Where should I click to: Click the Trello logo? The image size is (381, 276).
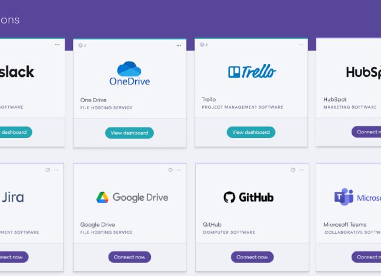pyautogui.click(x=252, y=72)
